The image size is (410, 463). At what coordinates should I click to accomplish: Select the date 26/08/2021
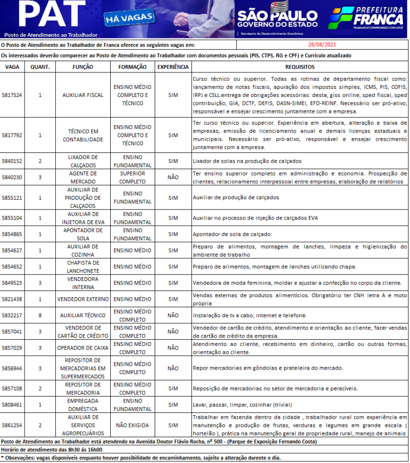click(x=322, y=45)
